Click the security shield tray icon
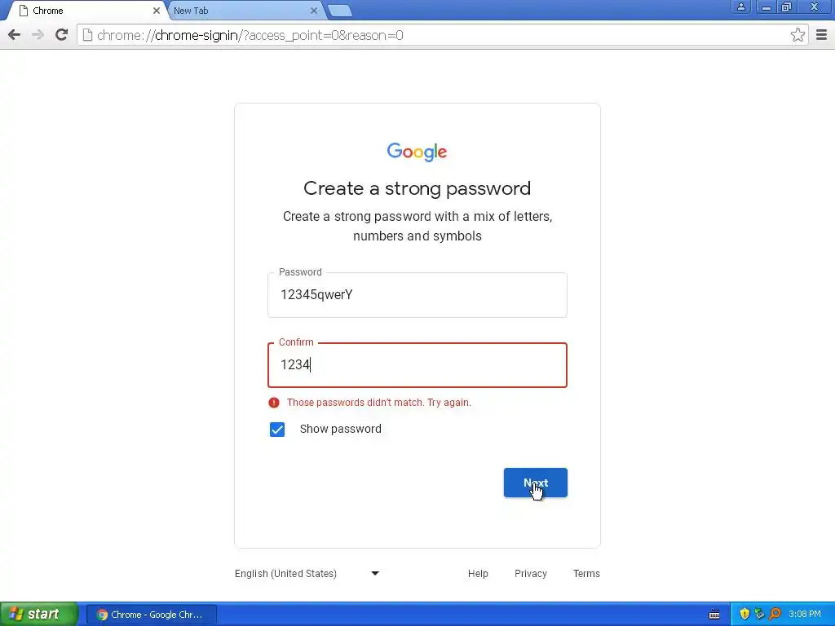Screen dimensions: 835x626 (744, 615)
